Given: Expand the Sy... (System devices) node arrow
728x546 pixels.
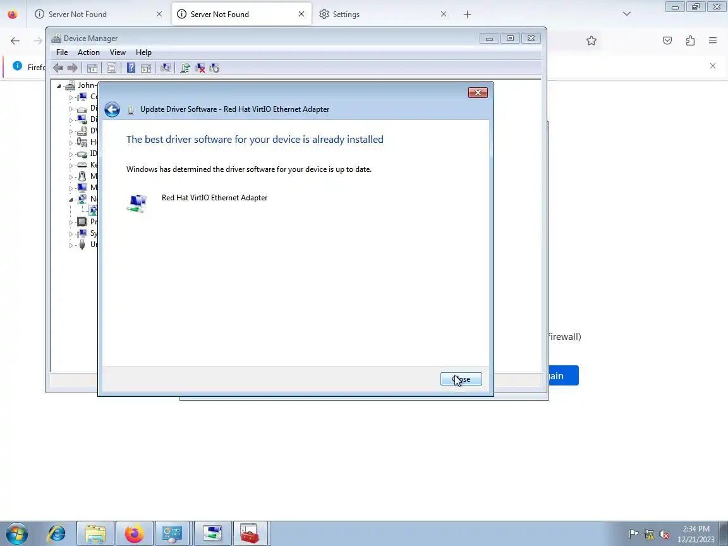Looking at the screenshot, I should point(71,234).
